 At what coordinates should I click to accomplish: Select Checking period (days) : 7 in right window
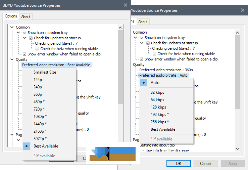pyautogui.click(x=173, y=48)
